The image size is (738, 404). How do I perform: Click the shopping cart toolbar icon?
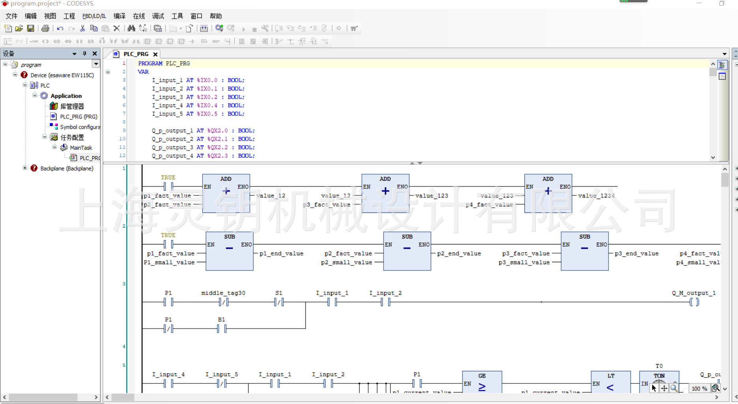[354, 28]
